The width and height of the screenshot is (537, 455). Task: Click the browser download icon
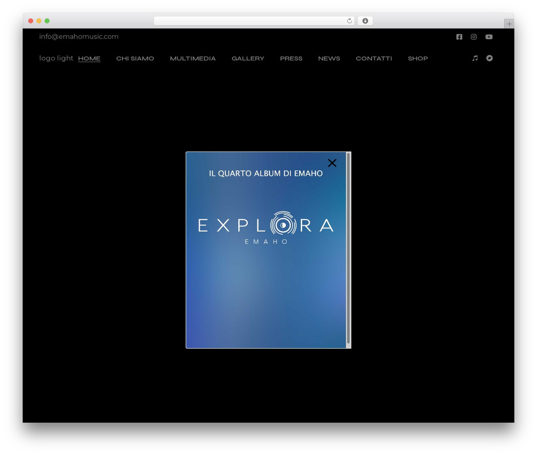[365, 21]
